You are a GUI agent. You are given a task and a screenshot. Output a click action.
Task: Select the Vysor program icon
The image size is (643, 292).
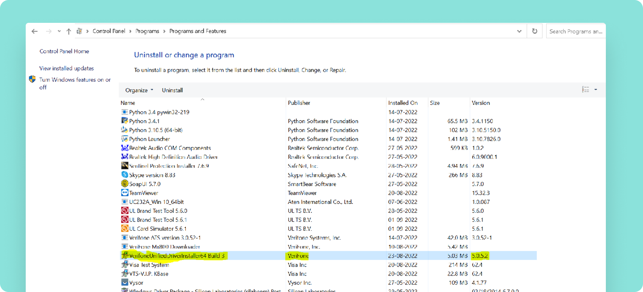point(125,282)
